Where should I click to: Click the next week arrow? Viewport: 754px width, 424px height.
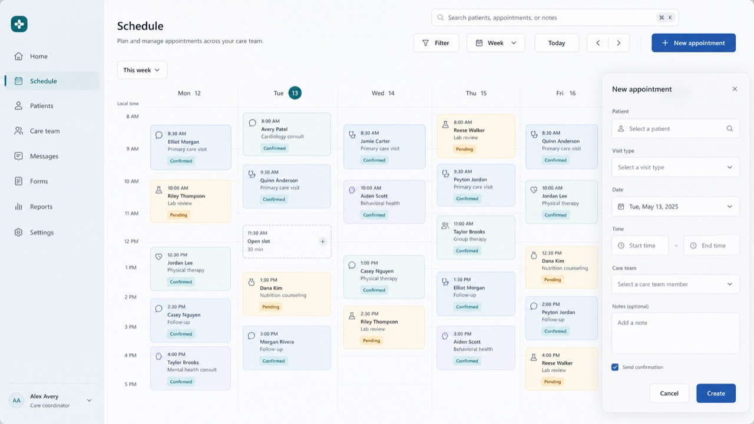(619, 43)
